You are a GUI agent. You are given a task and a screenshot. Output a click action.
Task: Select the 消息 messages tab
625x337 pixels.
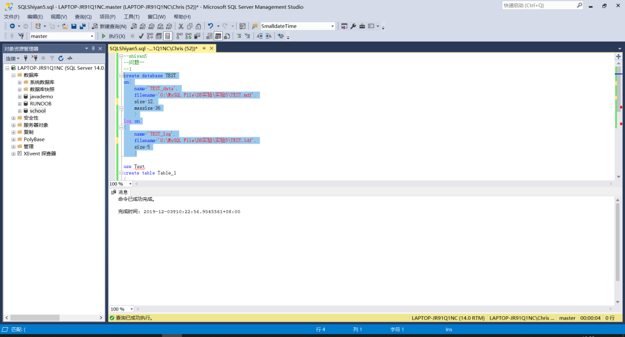click(x=120, y=192)
